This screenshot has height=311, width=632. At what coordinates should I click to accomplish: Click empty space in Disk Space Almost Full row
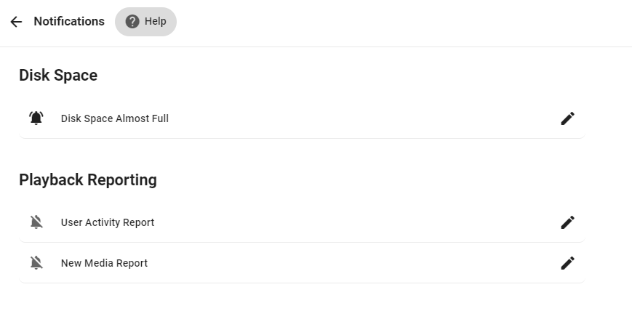364,118
